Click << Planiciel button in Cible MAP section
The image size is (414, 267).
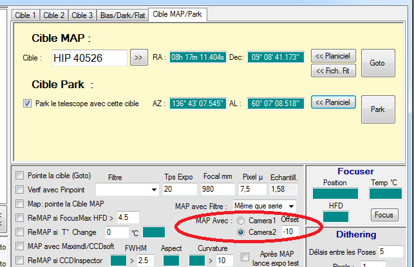[x=334, y=56]
